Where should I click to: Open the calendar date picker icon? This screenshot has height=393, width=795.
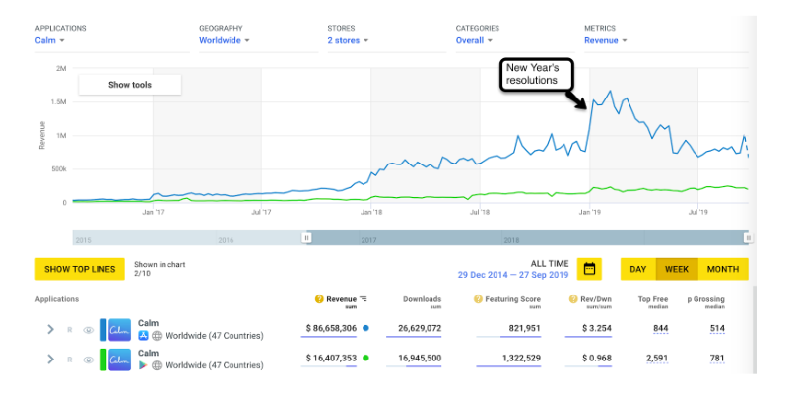tap(589, 269)
